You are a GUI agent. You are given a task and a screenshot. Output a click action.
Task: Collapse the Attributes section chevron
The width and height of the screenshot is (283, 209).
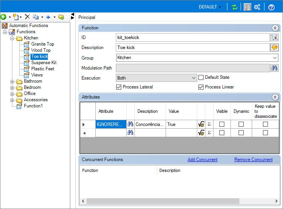pyautogui.click(x=275, y=97)
